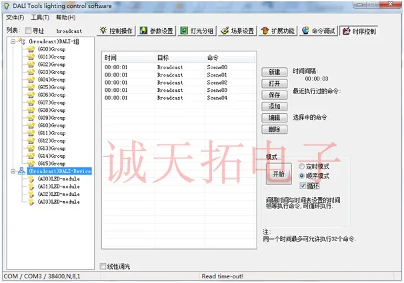The height and width of the screenshot is (283, 404).
Task: Start the sequence with 开始 button
Action: pyautogui.click(x=279, y=174)
